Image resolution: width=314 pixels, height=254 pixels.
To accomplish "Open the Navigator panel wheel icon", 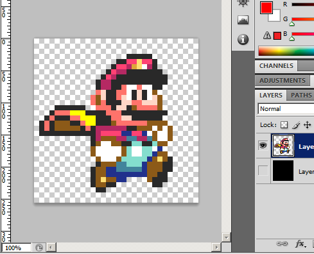I will tap(243, 3).
